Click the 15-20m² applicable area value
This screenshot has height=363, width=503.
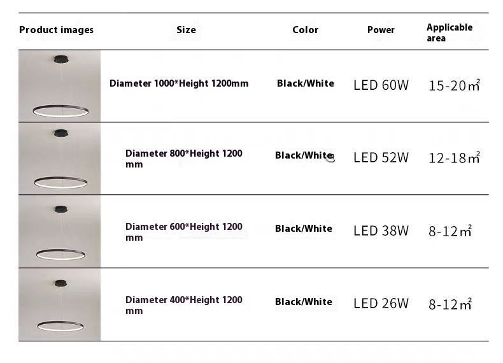click(x=454, y=85)
